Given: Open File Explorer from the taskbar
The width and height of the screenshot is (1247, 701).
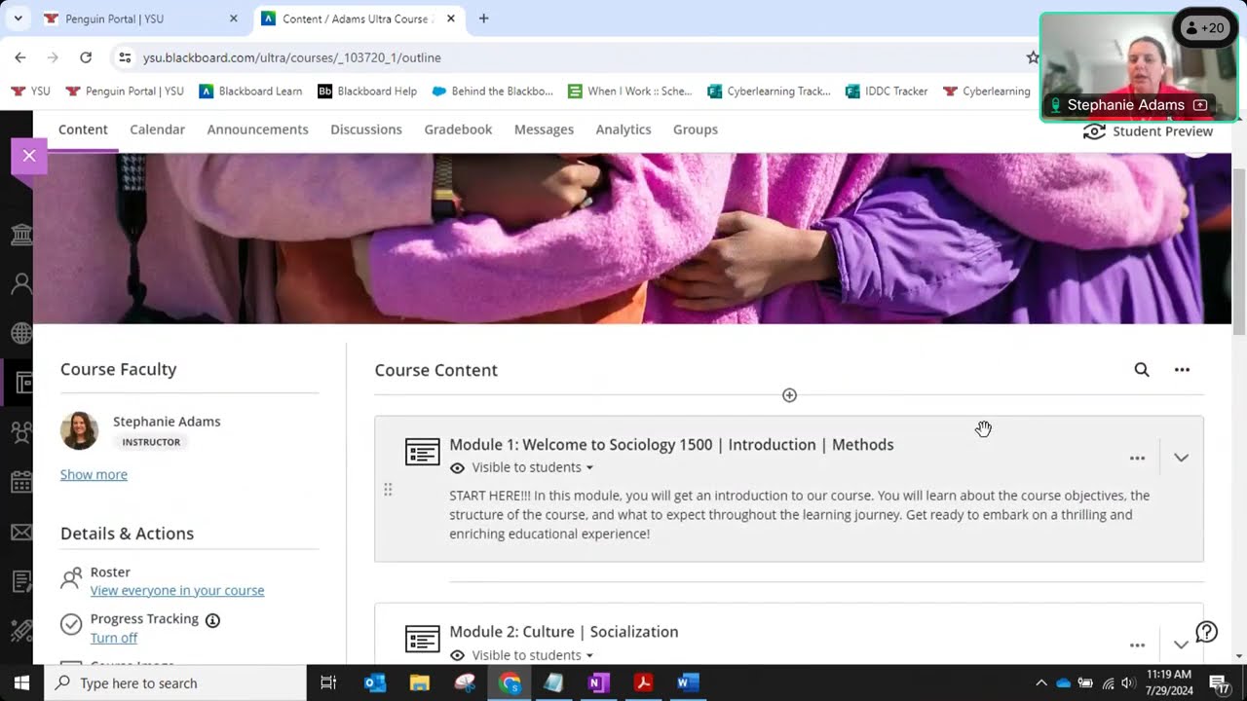Looking at the screenshot, I should coord(420,683).
